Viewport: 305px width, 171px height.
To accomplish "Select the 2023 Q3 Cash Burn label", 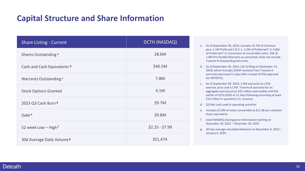I will [39, 103].
